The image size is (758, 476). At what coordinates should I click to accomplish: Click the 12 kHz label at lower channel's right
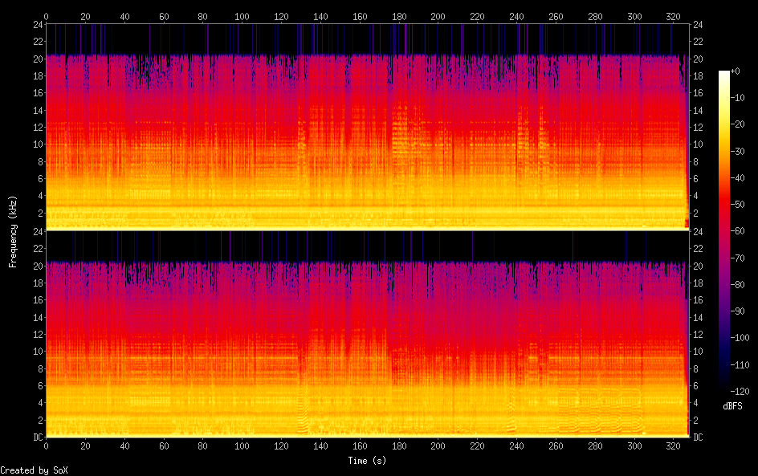click(x=698, y=335)
